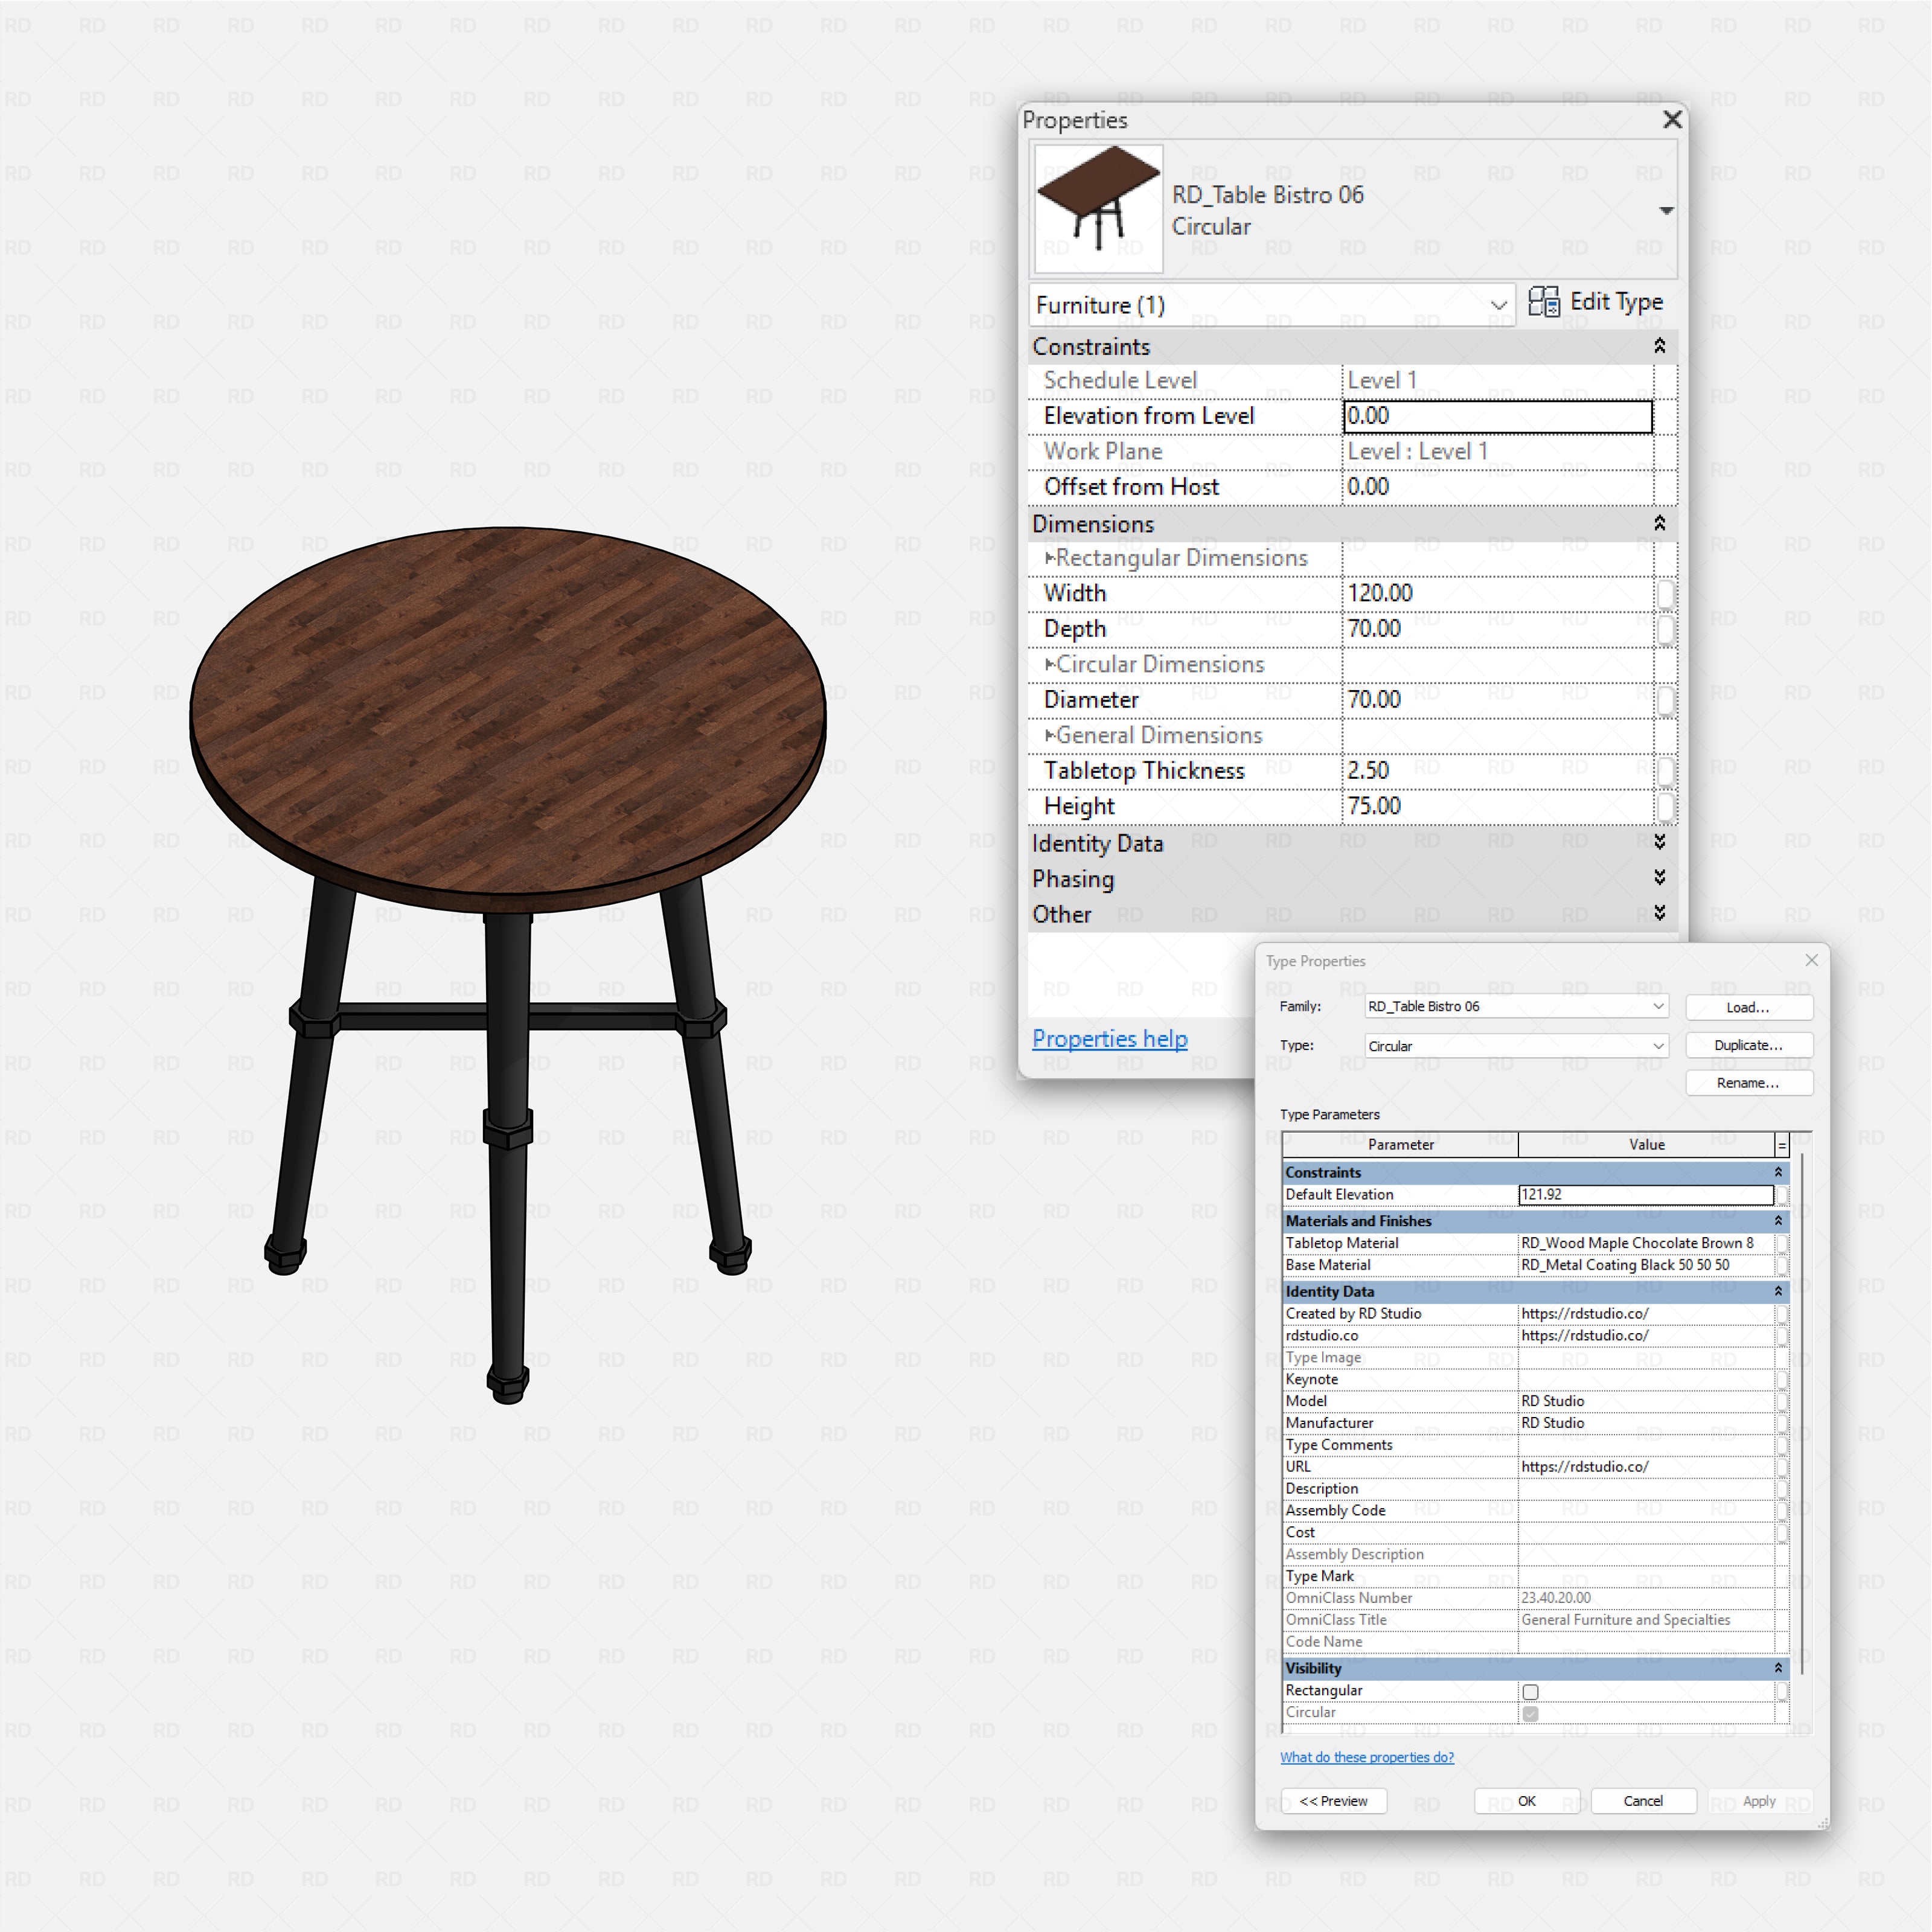
Task: Collapse the Visibility group
Action: (1778, 1668)
